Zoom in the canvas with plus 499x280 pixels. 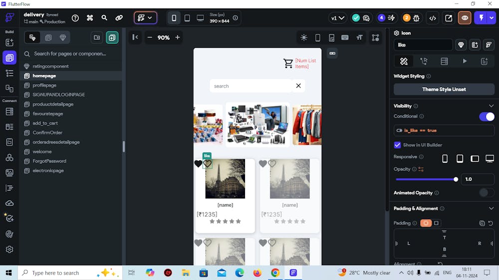pos(178,37)
